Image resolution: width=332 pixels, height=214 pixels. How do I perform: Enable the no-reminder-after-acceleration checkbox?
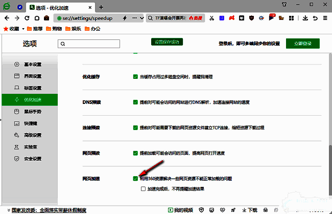(144, 188)
